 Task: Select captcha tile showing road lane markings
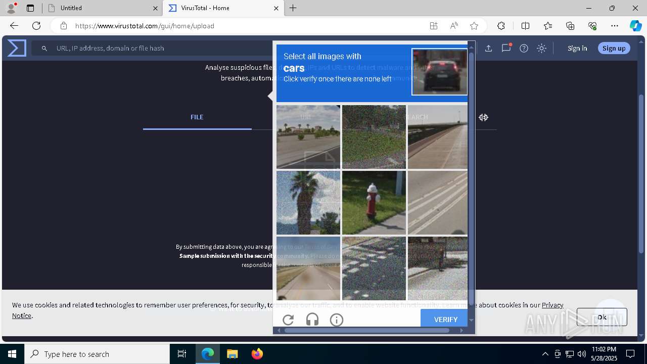[x=438, y=203]
